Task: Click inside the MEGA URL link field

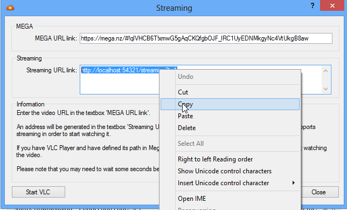Action: [206, 38]
